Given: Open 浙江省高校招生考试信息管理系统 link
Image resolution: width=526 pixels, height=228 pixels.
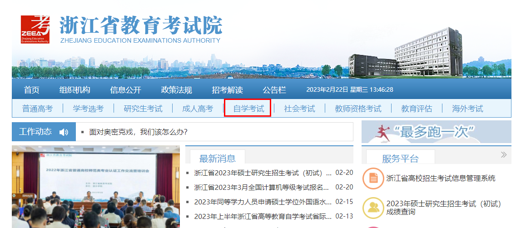Looking at the screenshot, I should point(441,178).
